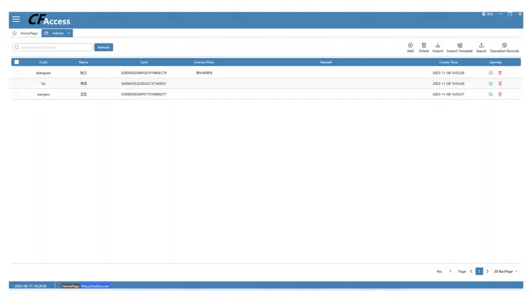Screen dimensions: 531x299
Task: Check the zhangsan row checkbox
Action: point(16,73)
